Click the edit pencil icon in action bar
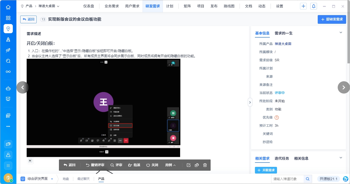The image size is (350, 184). click(189, 165)
